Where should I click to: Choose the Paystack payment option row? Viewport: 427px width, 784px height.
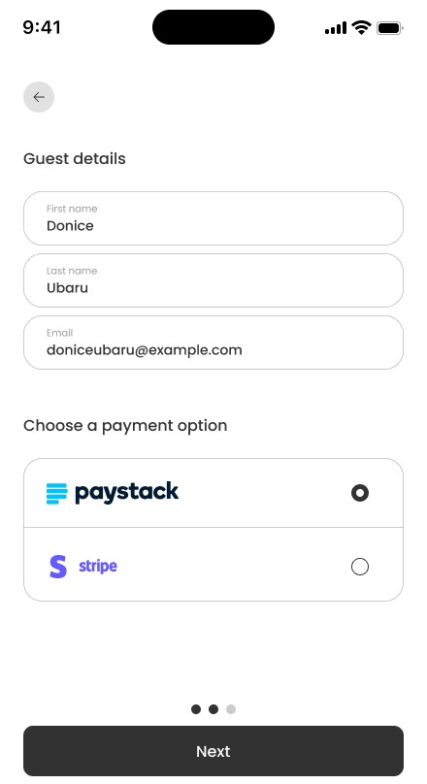tap(213, 493)
